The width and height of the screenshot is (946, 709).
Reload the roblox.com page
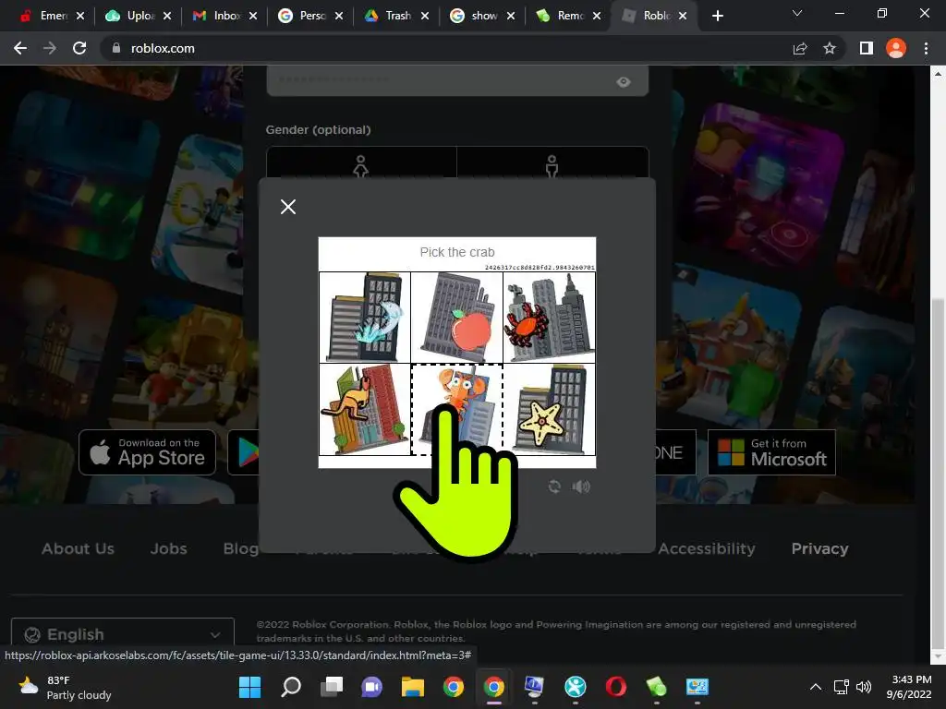pyautogui.click(x=79, y=48)
